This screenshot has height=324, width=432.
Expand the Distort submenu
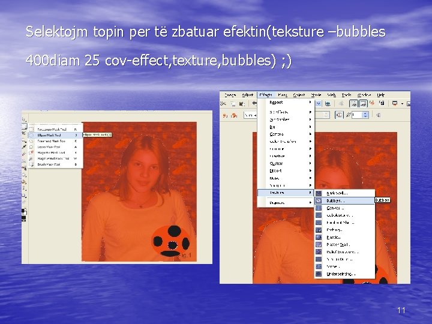[286, 171]
